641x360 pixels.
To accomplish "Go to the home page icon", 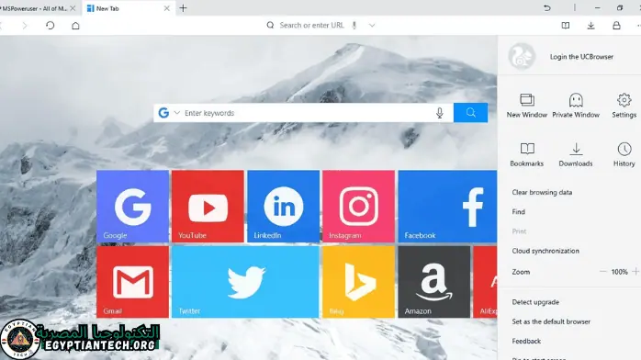I will click(x=75, y=26).
